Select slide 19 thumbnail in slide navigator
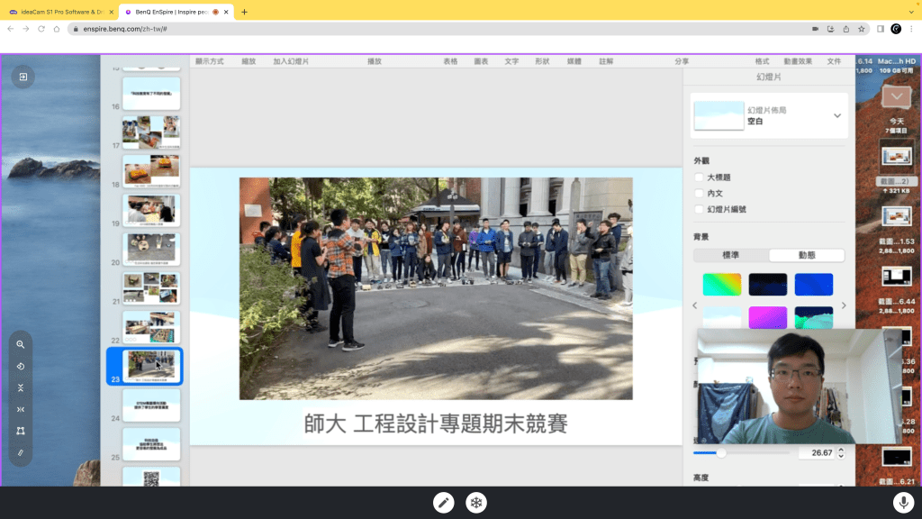The width and height of the screenshot is (922, 519). [151, 211]
